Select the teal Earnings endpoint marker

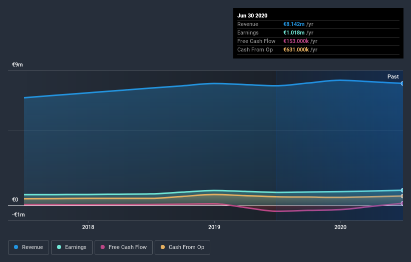[x=402, y=190]
